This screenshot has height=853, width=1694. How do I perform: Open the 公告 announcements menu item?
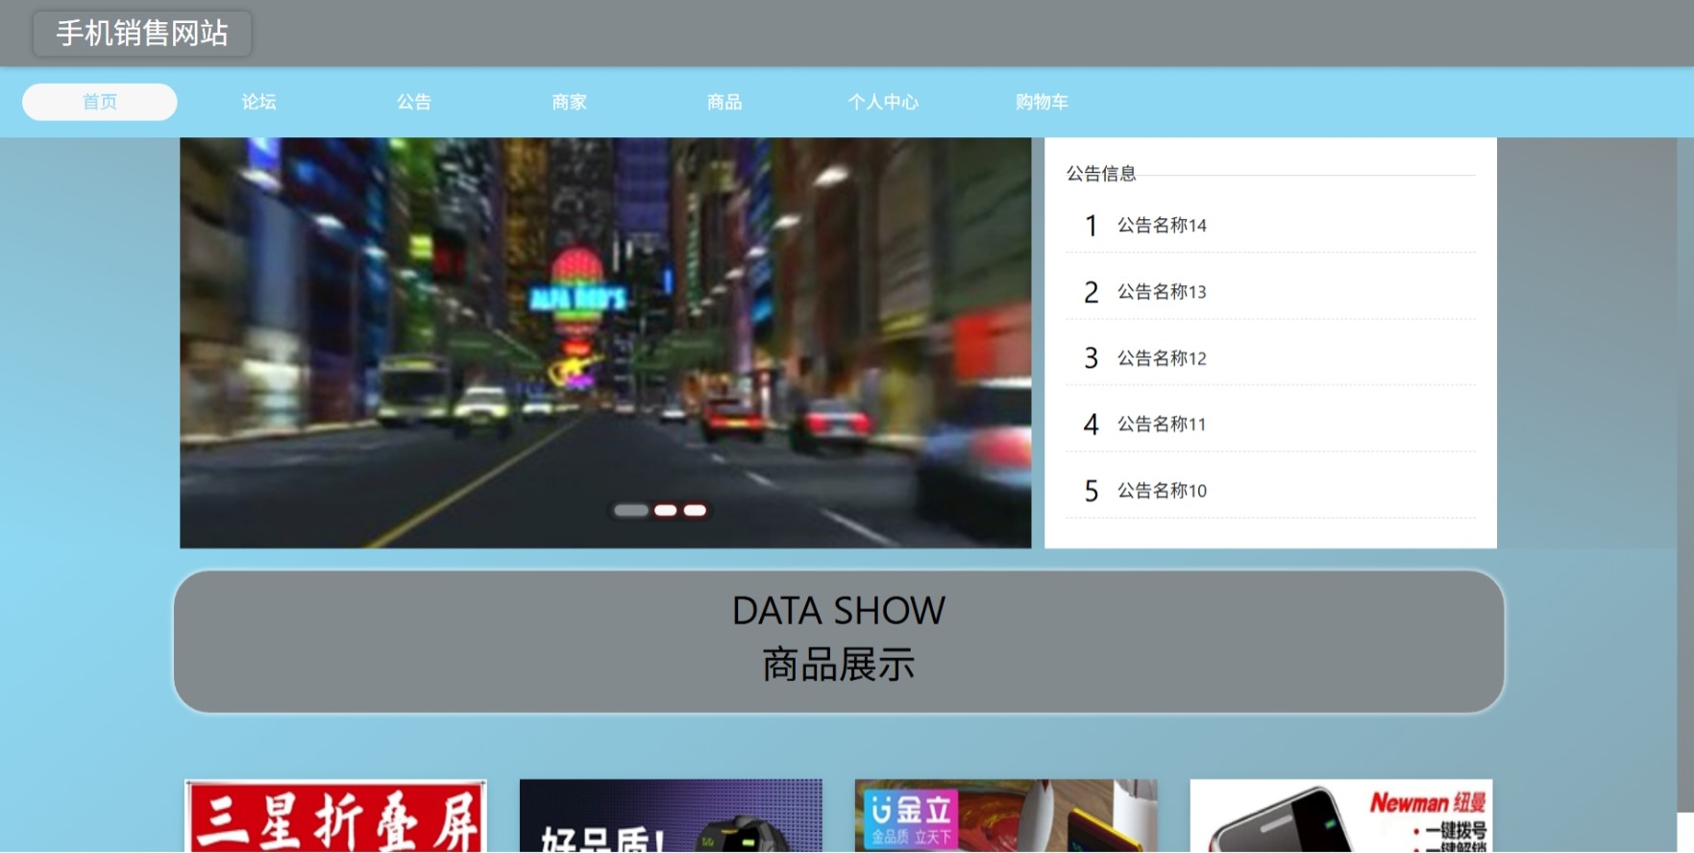414,102
